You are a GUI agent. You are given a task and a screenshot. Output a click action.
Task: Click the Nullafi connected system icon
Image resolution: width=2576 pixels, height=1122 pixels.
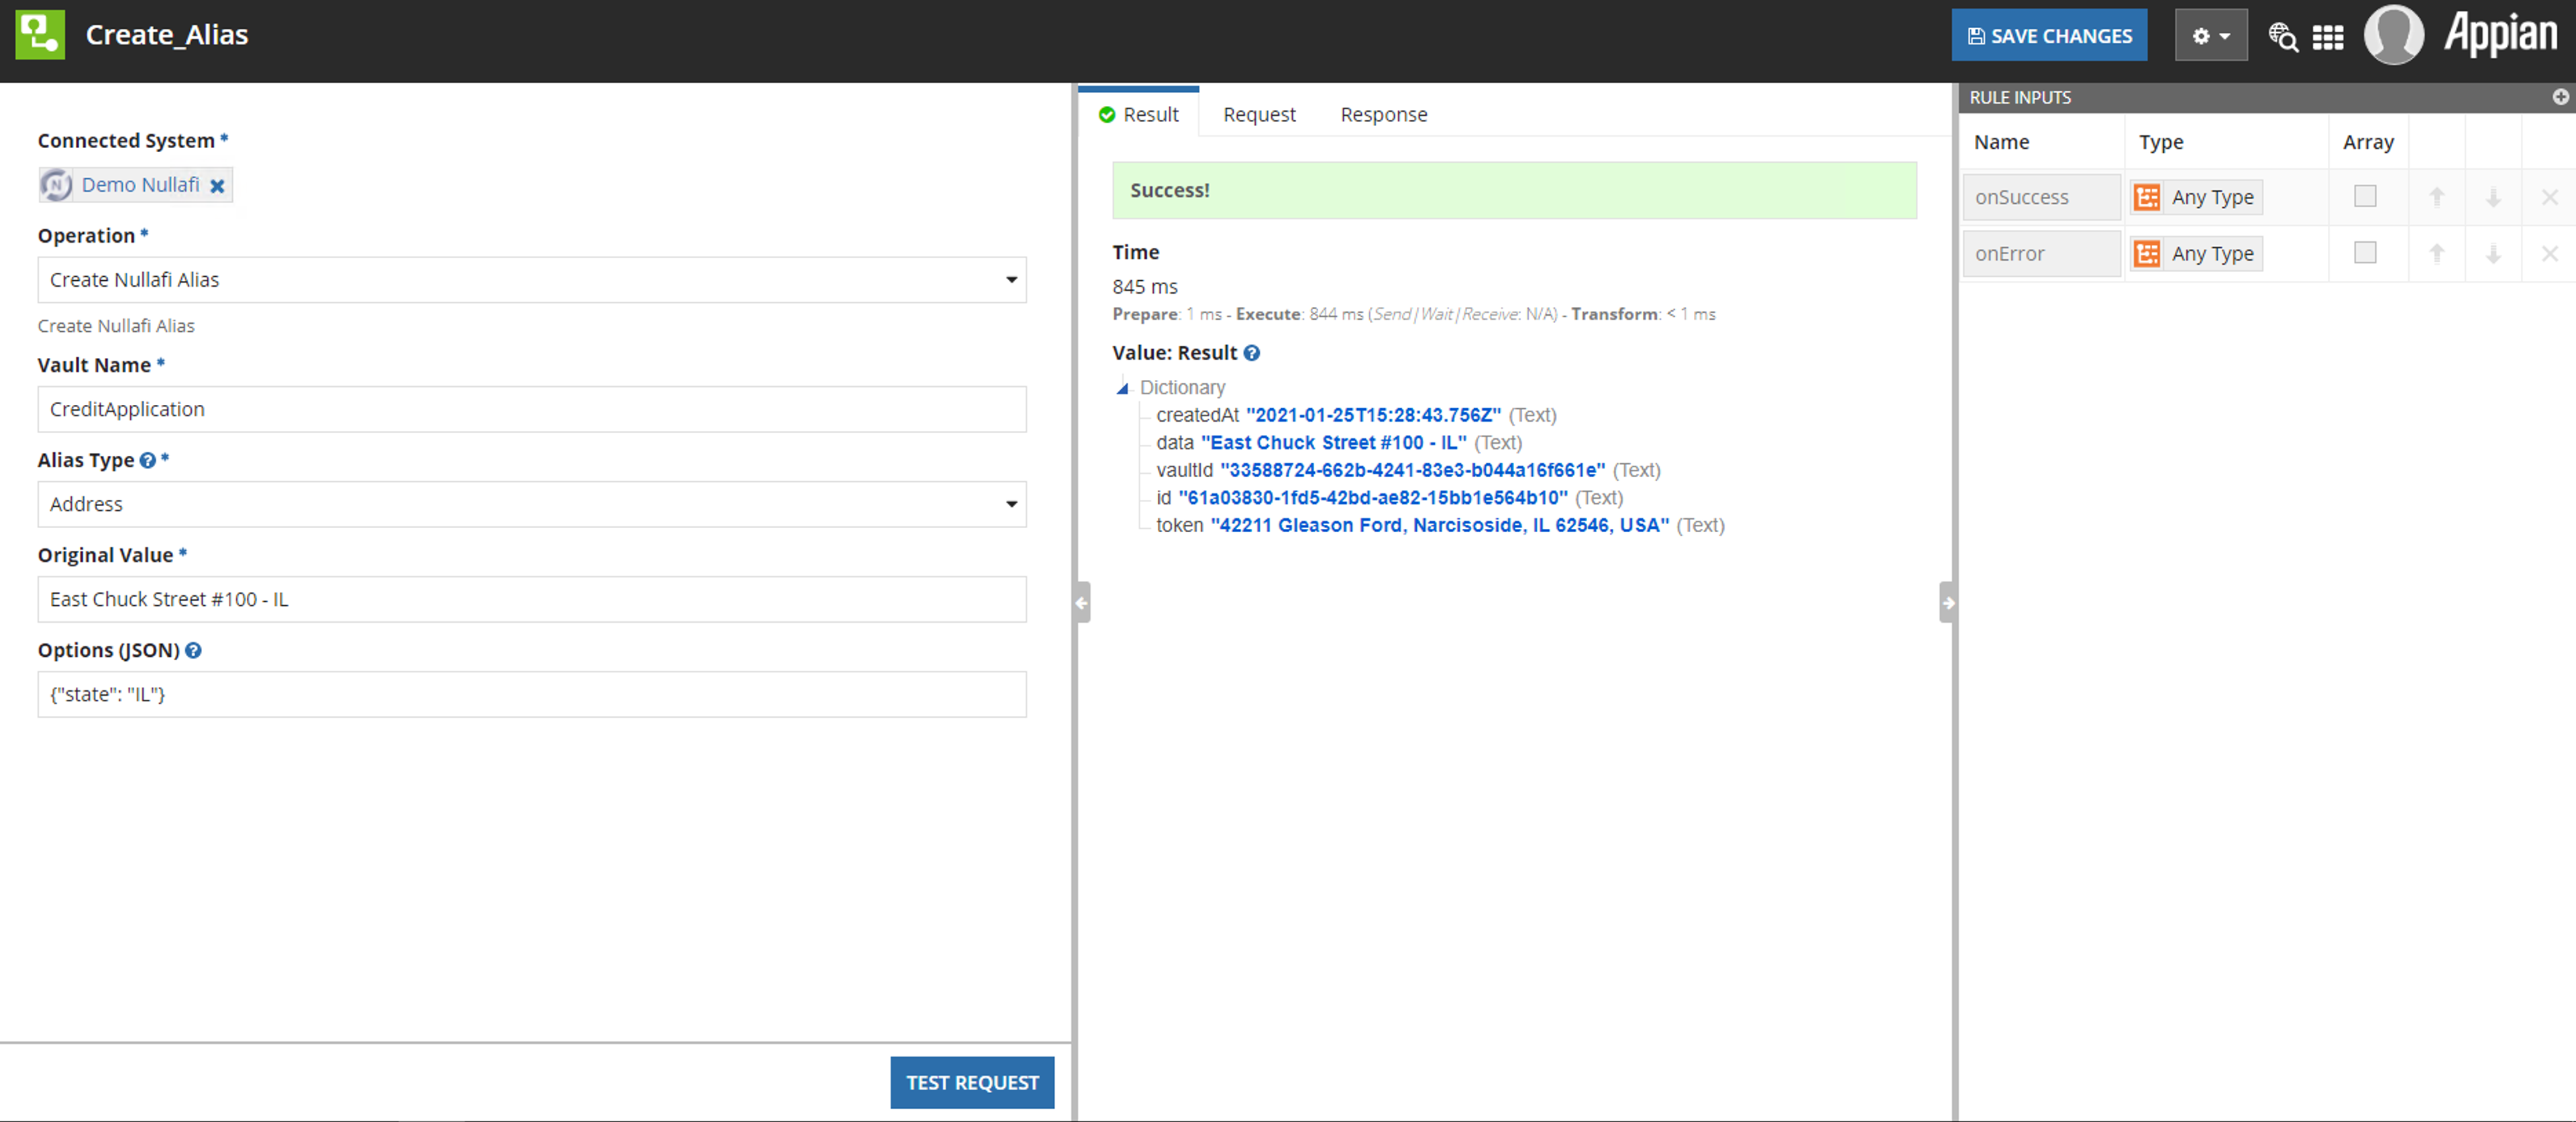(56, 185)
